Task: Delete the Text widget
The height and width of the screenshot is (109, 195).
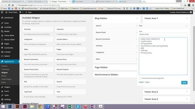Action: (x=141, y=82)
